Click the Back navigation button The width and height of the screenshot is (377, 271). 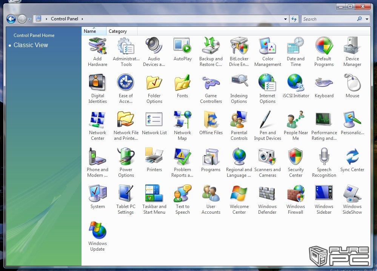click(11, 19)
